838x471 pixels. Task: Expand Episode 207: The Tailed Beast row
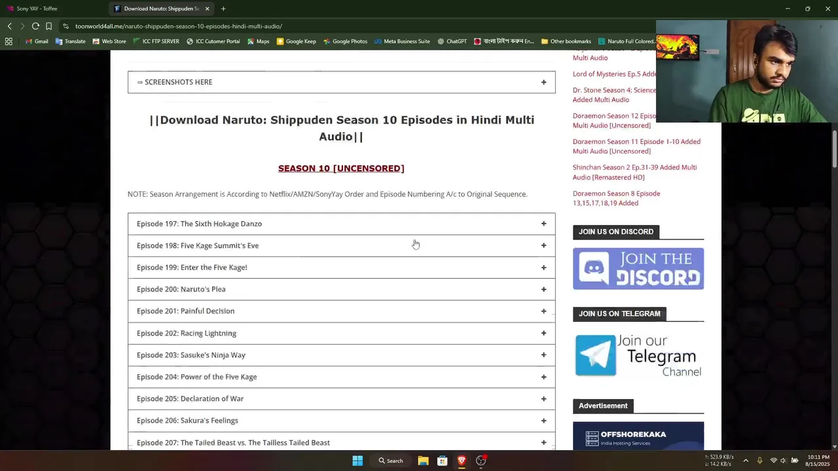(x=341, y=442)
